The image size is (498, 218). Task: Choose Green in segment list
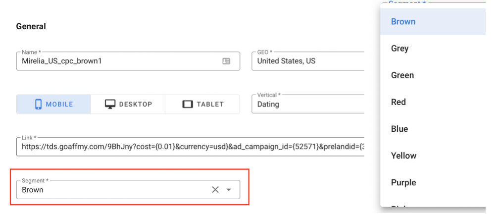point(433,75)
